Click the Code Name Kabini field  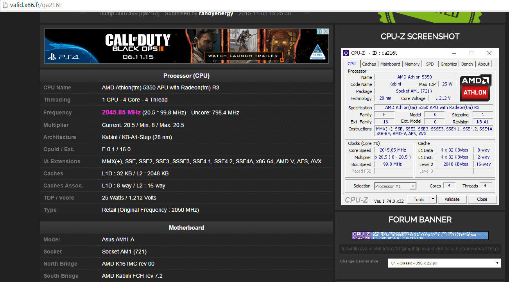[x=395, y=84]
